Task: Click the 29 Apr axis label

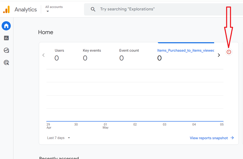Action: [49, 126]
